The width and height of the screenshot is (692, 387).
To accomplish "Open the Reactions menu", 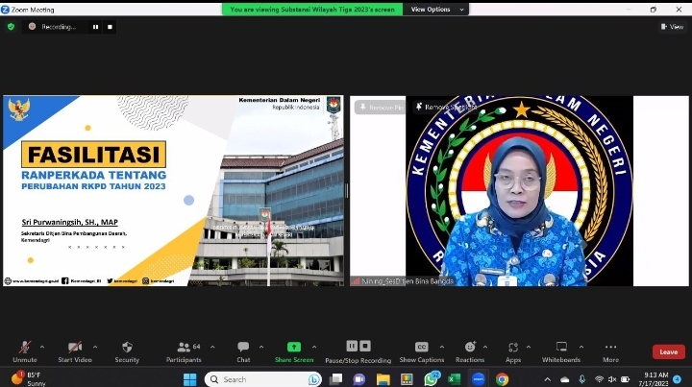I will point(470,350).
